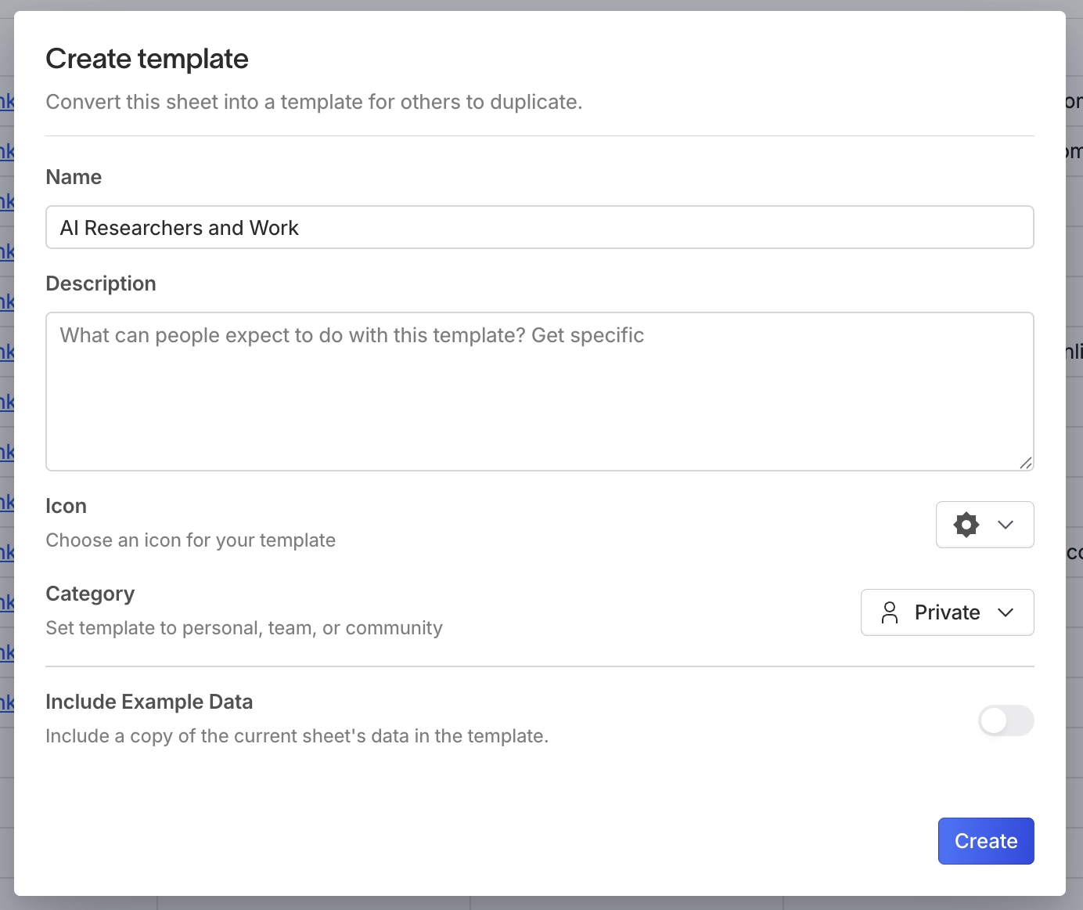1083x910 pixels.
Task: Open the Category dropdown chevron
Action: tap(1006, 612)
